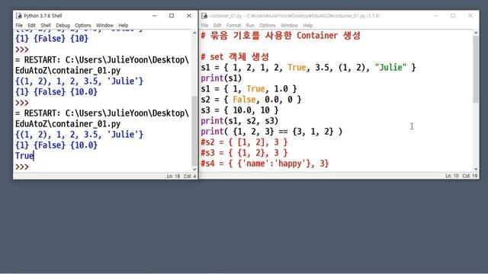Close the Python 3.7.6 Shell window
Screen dimensions: 488x274
189,15
